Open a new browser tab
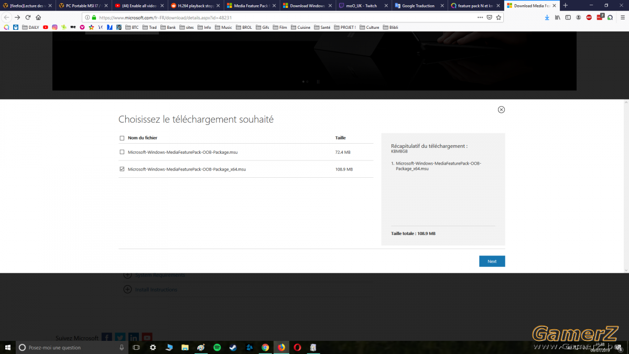Viewport: 629px width, 354px height. pos(565,5)
